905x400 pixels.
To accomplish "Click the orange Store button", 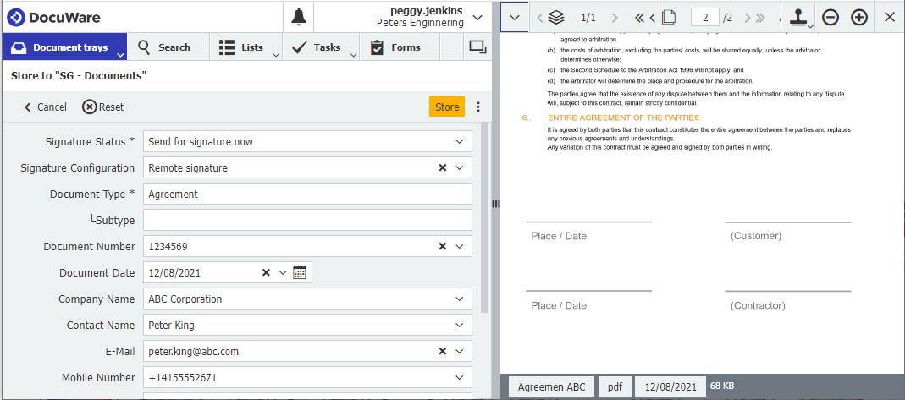I will pos(447,107).
